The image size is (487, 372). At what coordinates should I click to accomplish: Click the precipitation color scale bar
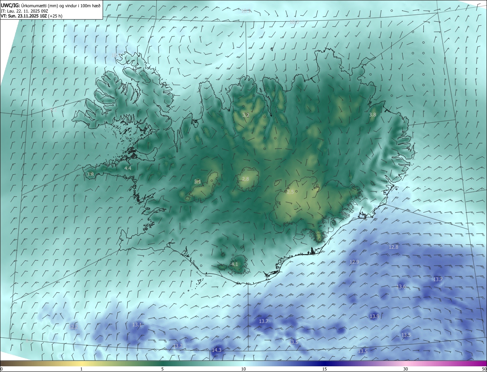[243, 363]
